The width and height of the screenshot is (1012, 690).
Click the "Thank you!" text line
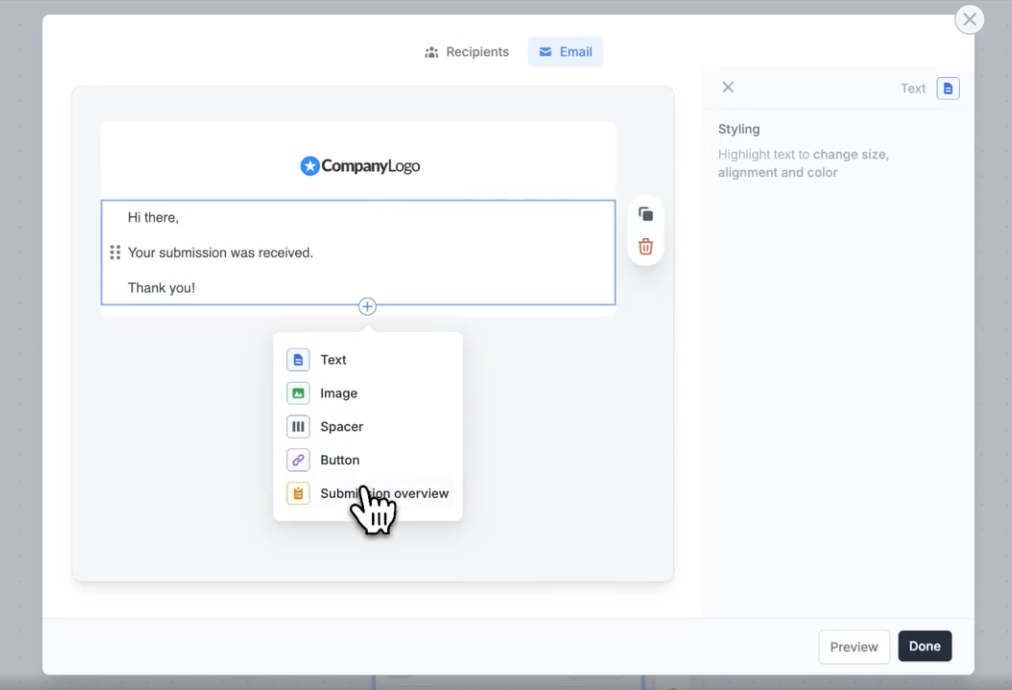pos(161,288)
